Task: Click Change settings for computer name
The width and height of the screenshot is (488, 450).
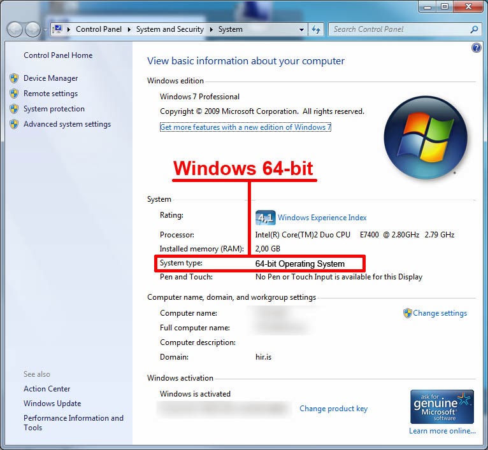Action: pyautogui.click(x=440, y=313)
